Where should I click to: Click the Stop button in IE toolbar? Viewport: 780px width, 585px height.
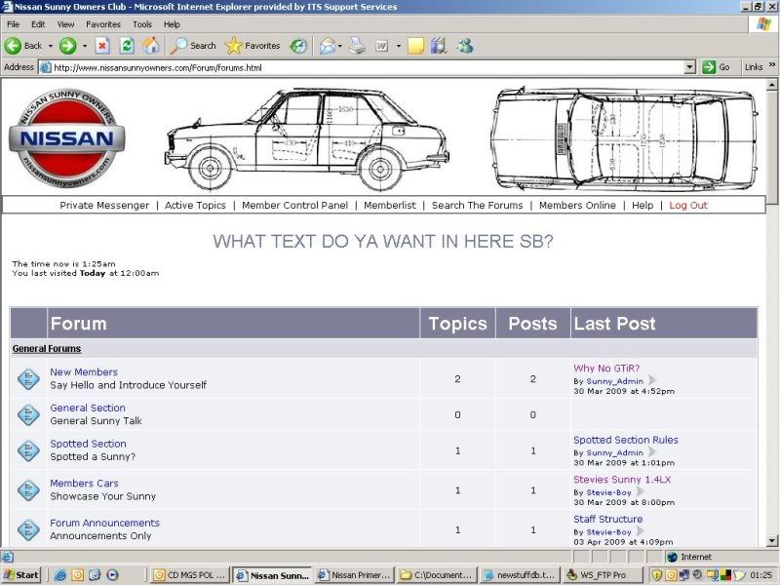pyautogui.click(x=102, y=46)
